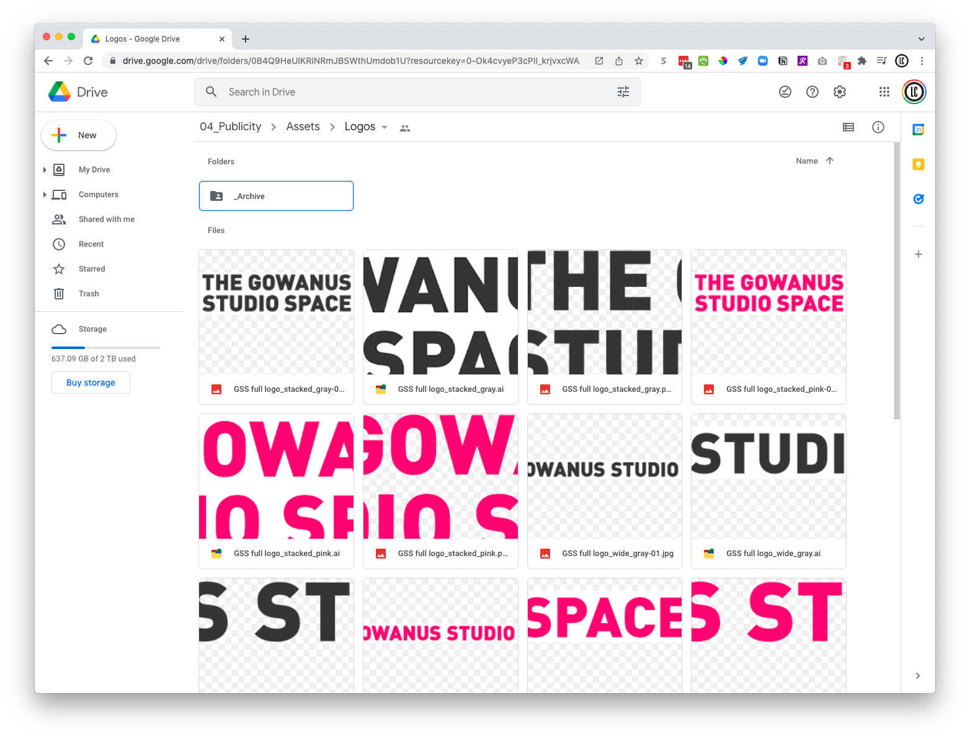Select GSS full logo_stacked_gray.ai file
Image resolution: width=970 pixels, height=739 pixels.
pos(440,327)
